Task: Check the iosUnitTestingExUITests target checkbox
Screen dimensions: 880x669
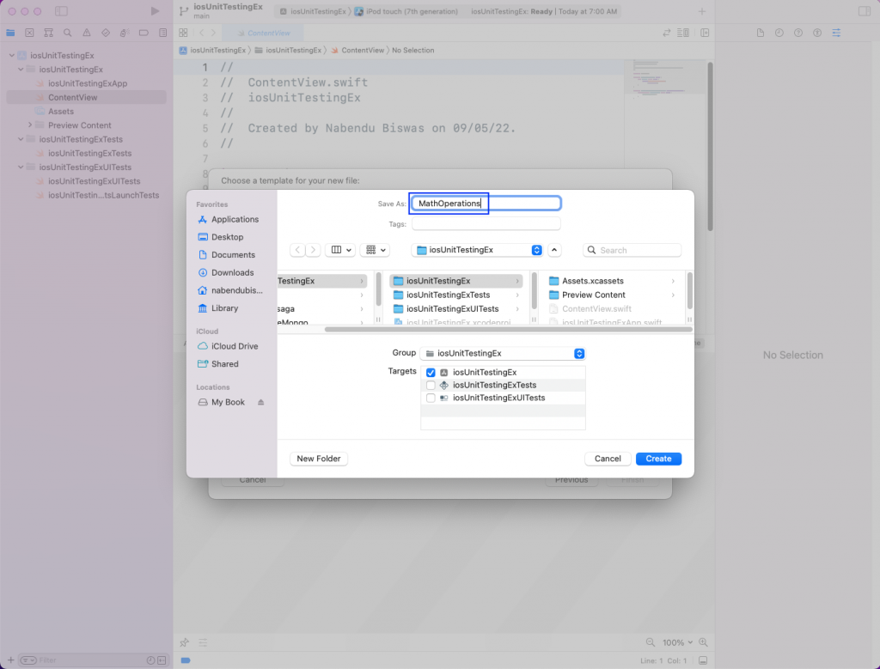Action: coord(431,398)
